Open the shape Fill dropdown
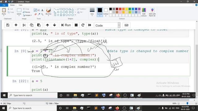The height and width of the screenshot is (111, 198). click(x=80, y=12)
